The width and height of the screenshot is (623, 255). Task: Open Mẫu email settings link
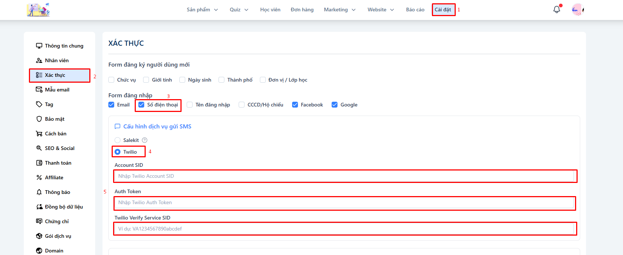(57, 90)
